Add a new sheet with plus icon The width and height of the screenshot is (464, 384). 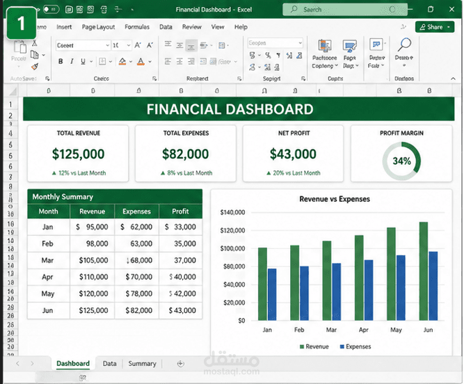click(180, 364)
